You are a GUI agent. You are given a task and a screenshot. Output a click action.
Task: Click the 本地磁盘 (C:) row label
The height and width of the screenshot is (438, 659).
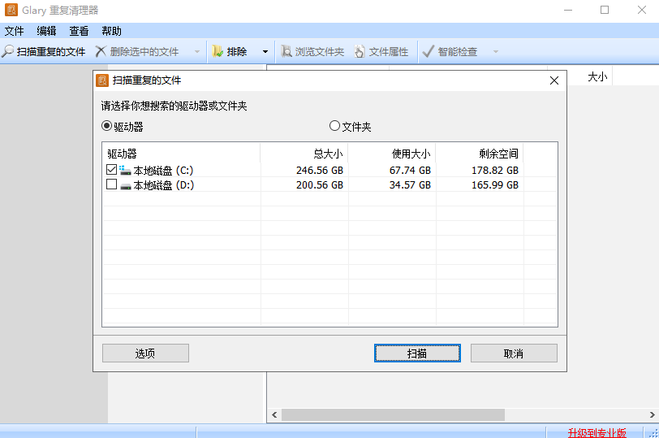pos(163,171)
